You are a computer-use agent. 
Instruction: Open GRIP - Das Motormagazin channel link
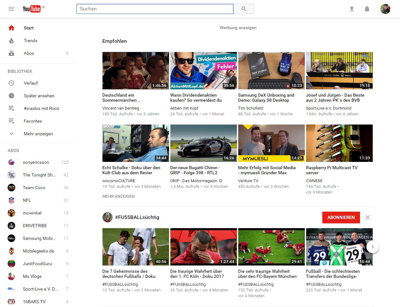point(194,181)
